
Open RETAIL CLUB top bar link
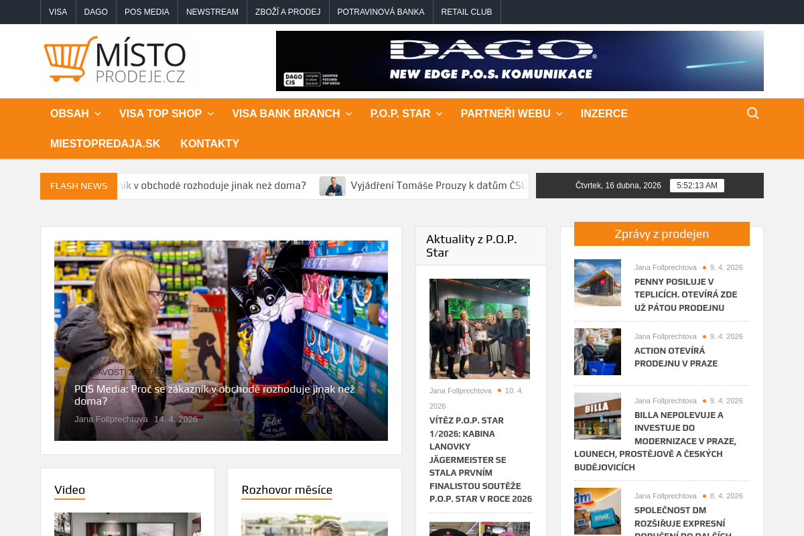pos(466,12)
